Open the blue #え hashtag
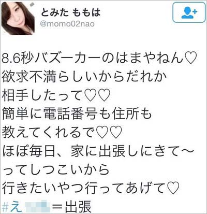This screenshot has width=207, height=214. pos(12,206)
